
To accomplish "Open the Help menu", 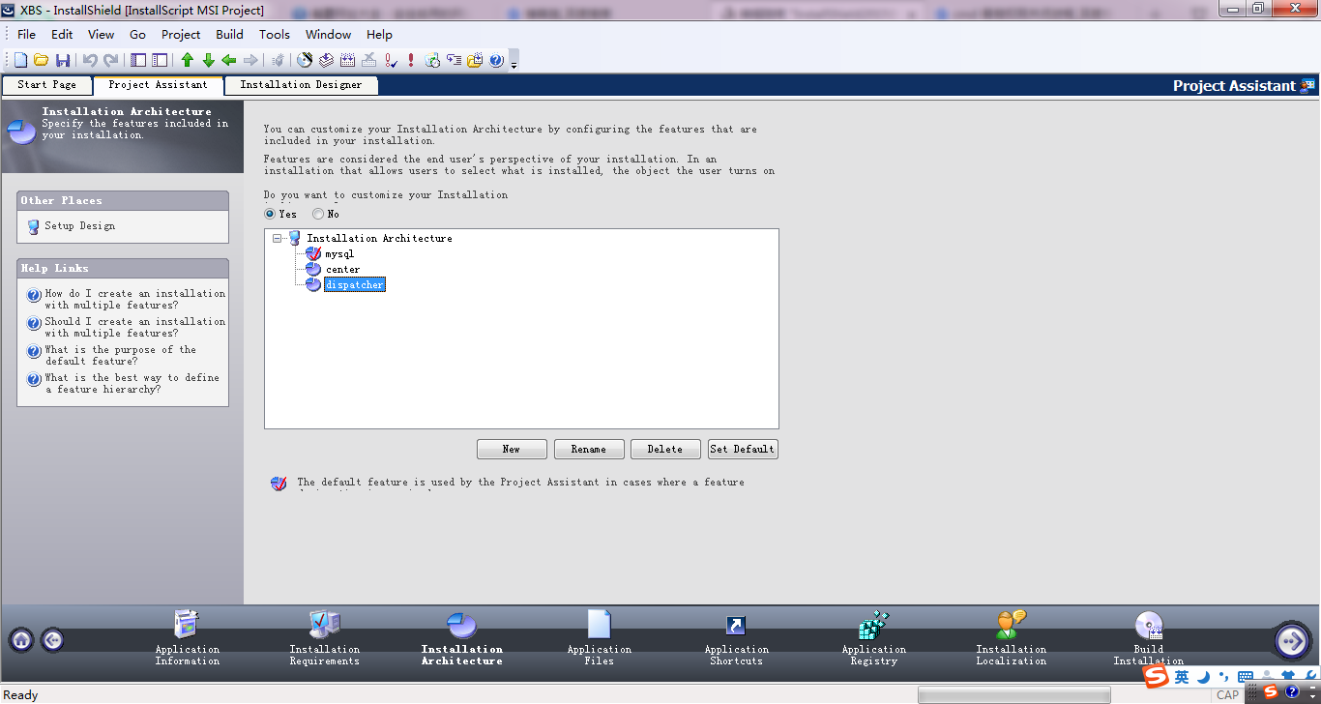I will (x=379, y=34).
